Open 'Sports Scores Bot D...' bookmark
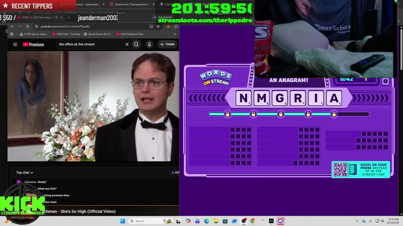This screenshot has width=403, height=226. [x=98, y=34]
